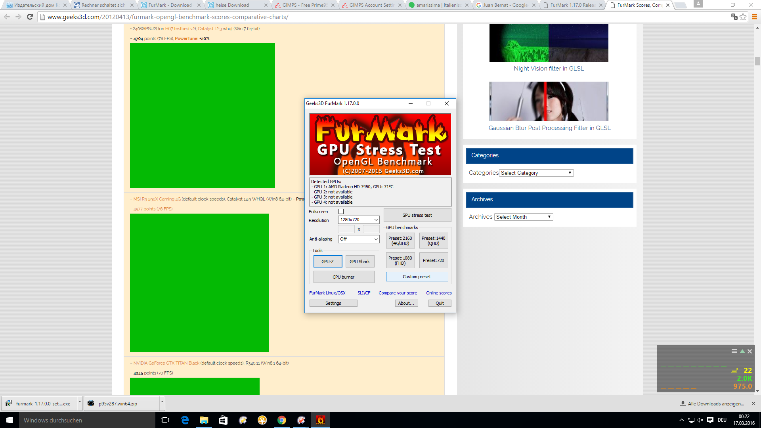This screenshot has width=761, height=428.
Task: Click the Online scores link
Action: click(439, 293)
